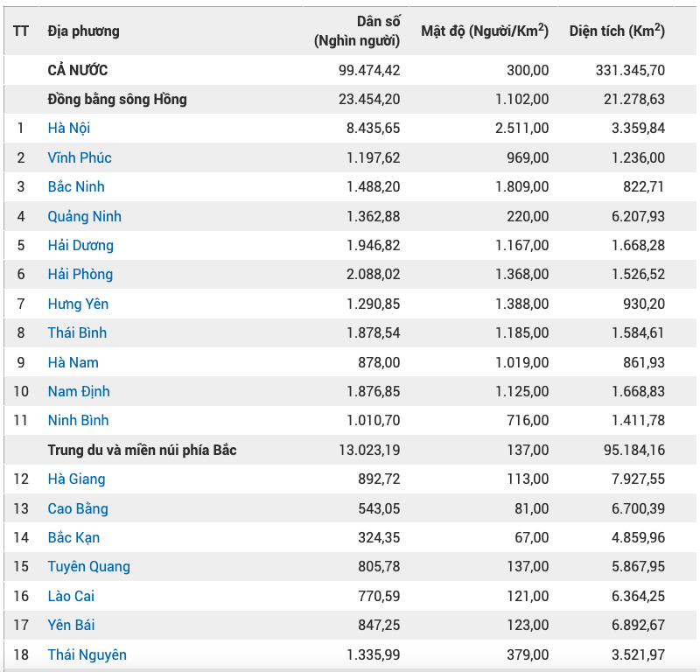
Task: Select the Lào Cai link
Action: [x=71, y=596]
